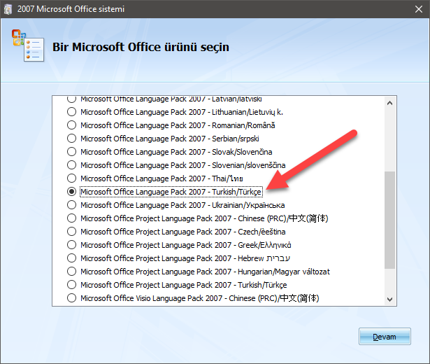Select Romanian/Română language pack option

(x=71, y=125)
